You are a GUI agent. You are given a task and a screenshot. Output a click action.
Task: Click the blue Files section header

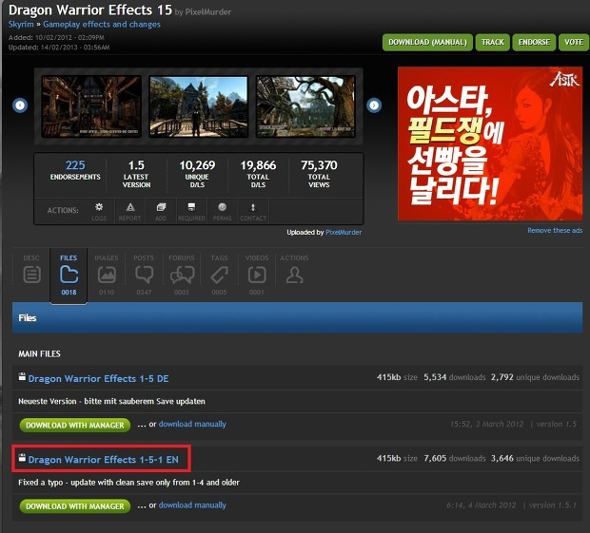297,317
